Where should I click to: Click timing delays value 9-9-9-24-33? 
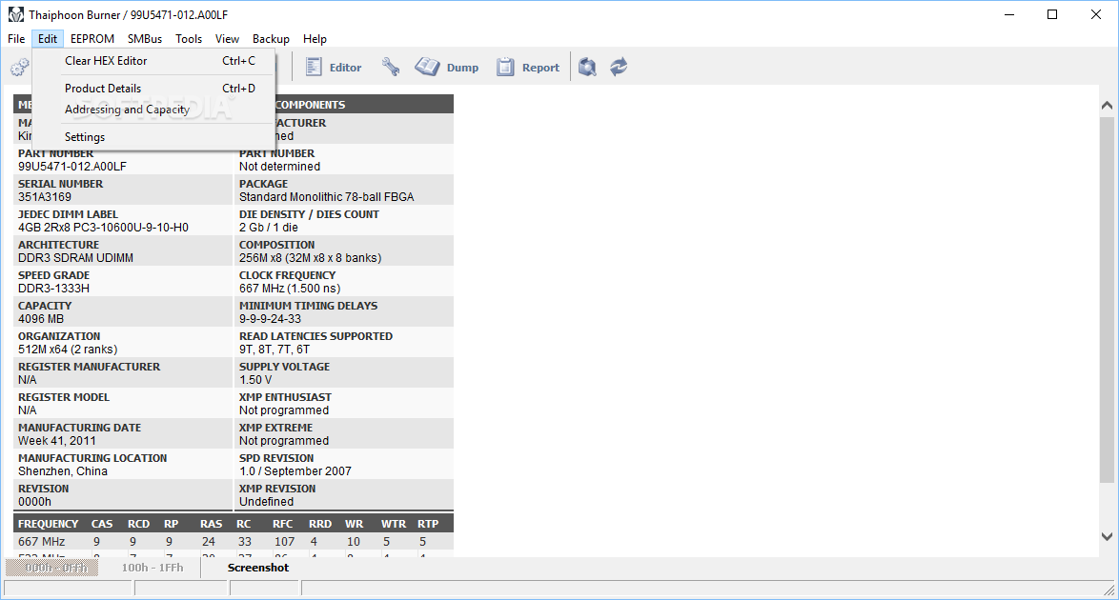(x=270, y=319)
